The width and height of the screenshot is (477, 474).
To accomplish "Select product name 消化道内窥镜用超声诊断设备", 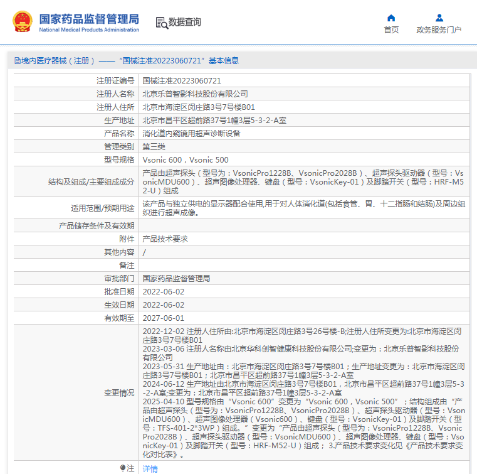I will pyautogui.click(x=191, y=134).
